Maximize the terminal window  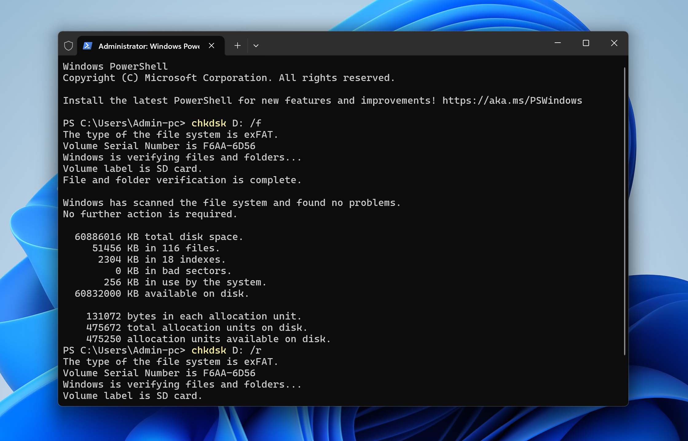[x=586, y=43]
